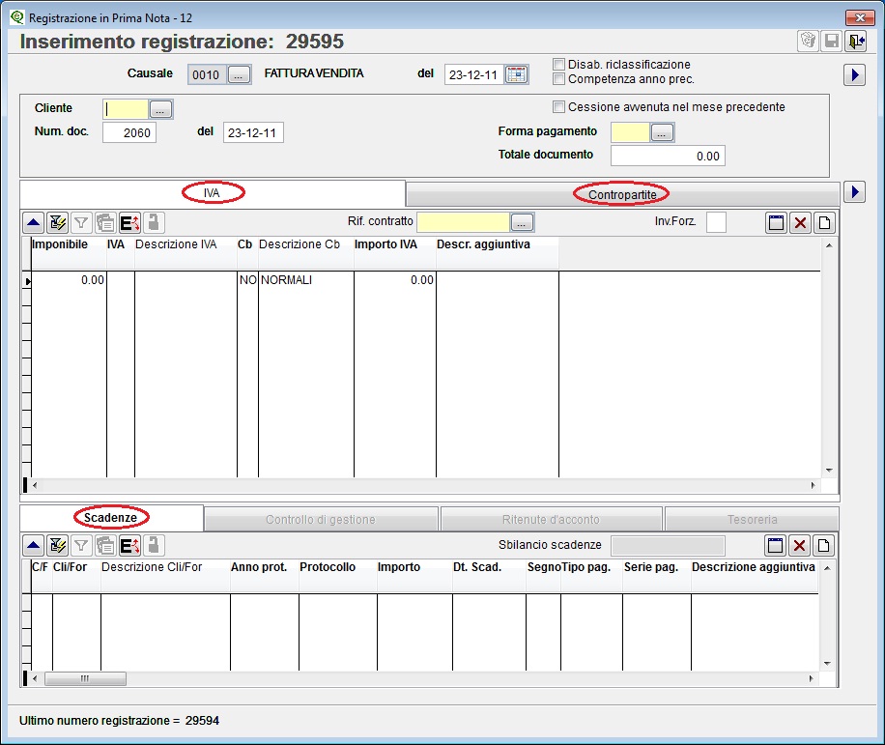Click the Totale documento input field
Screen dimensions: 885x745
pos(668,156)
